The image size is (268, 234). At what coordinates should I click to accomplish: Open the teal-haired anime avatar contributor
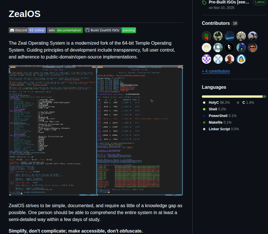point(218,48)
